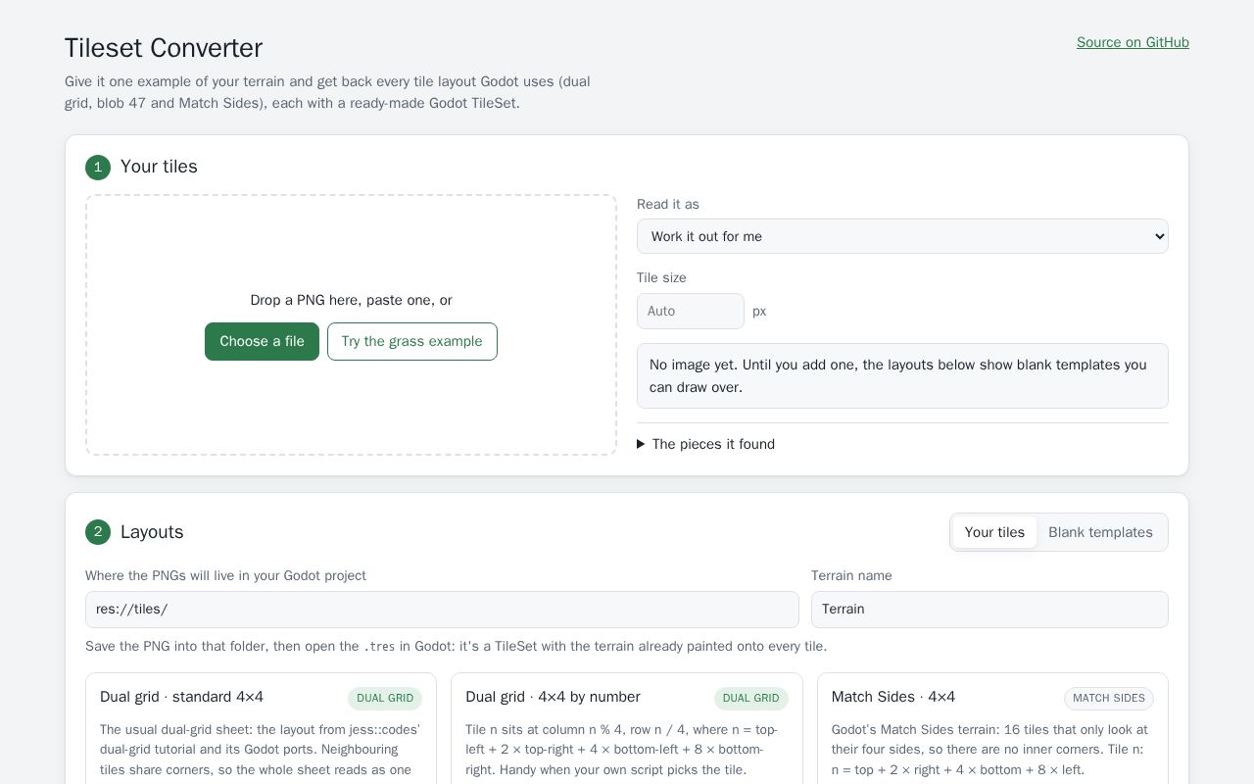Expand The pieces it found section
This screenshot has width=1254, height=784.
click(705, 444)
